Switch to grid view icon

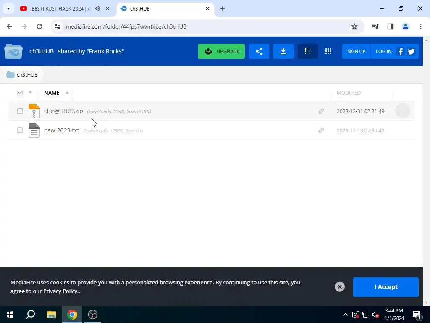tap(328, 51)
